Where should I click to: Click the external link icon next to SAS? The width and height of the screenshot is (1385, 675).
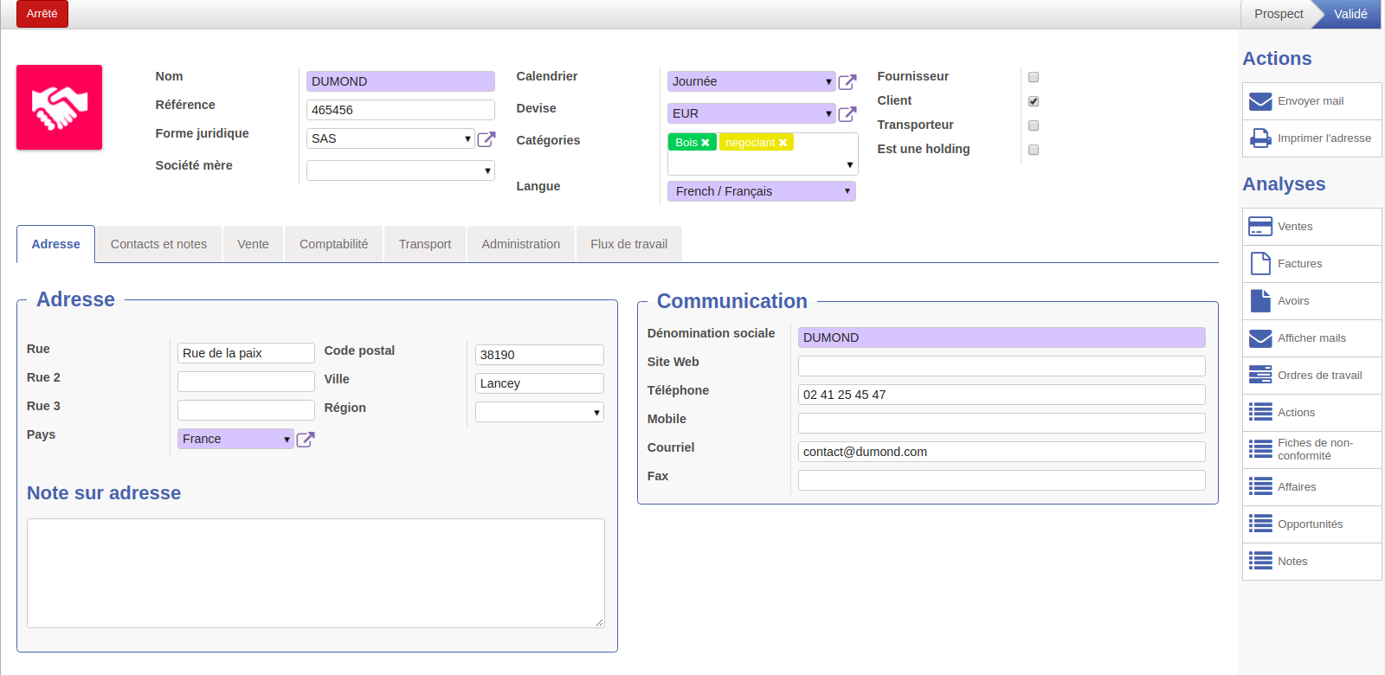(x=486, y=139)
